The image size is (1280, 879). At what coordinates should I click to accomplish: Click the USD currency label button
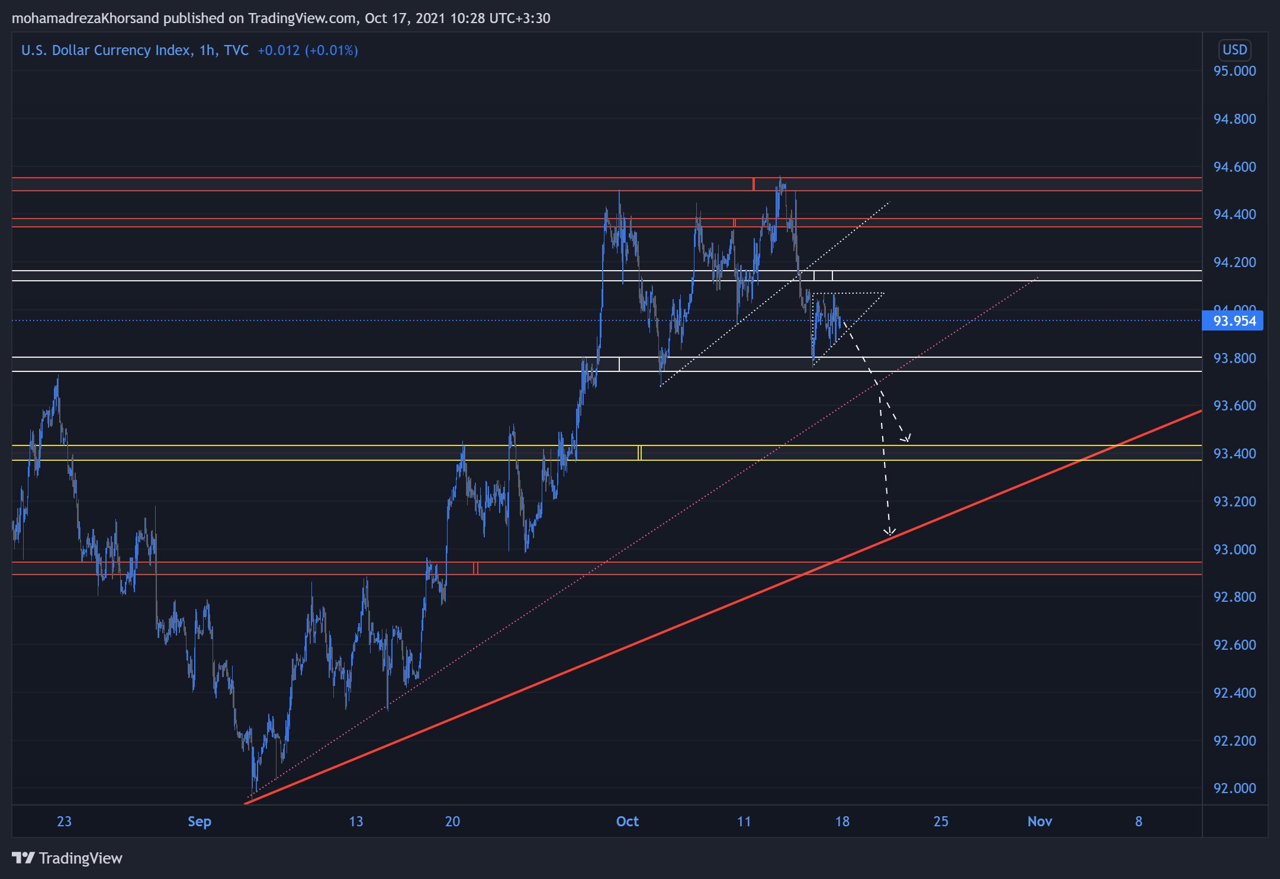pos(1234,50)
